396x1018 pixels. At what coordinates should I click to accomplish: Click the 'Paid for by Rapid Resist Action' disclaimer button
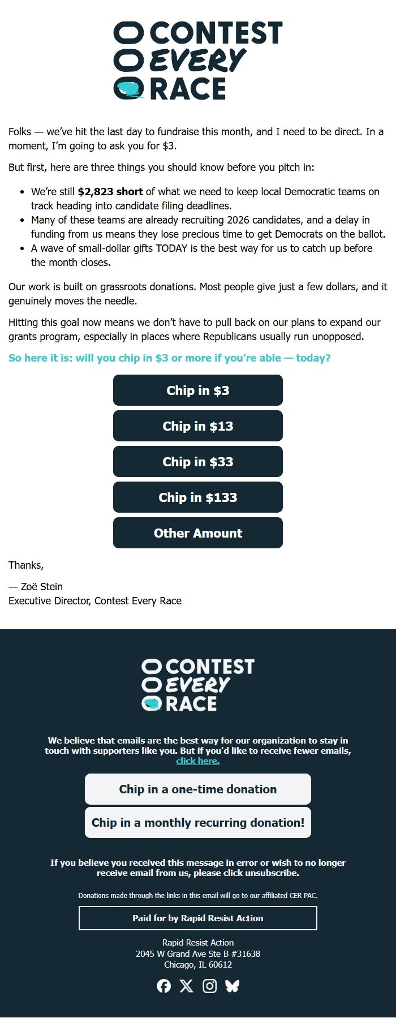(197, 918)
